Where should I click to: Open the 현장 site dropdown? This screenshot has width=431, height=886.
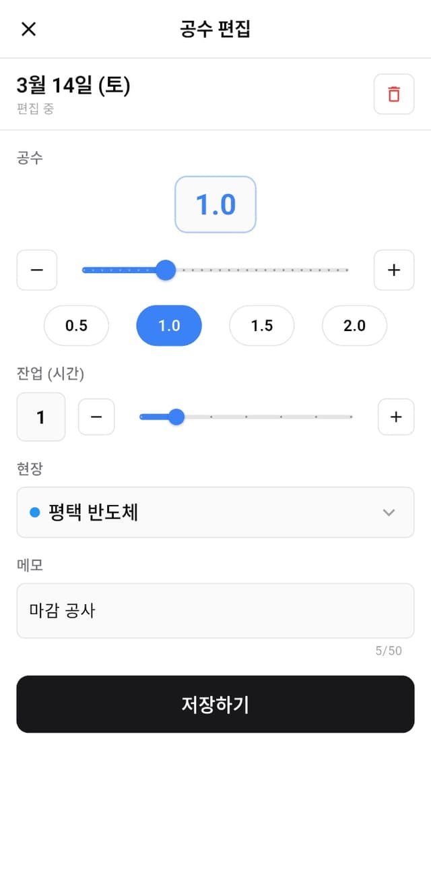(215, 512)
